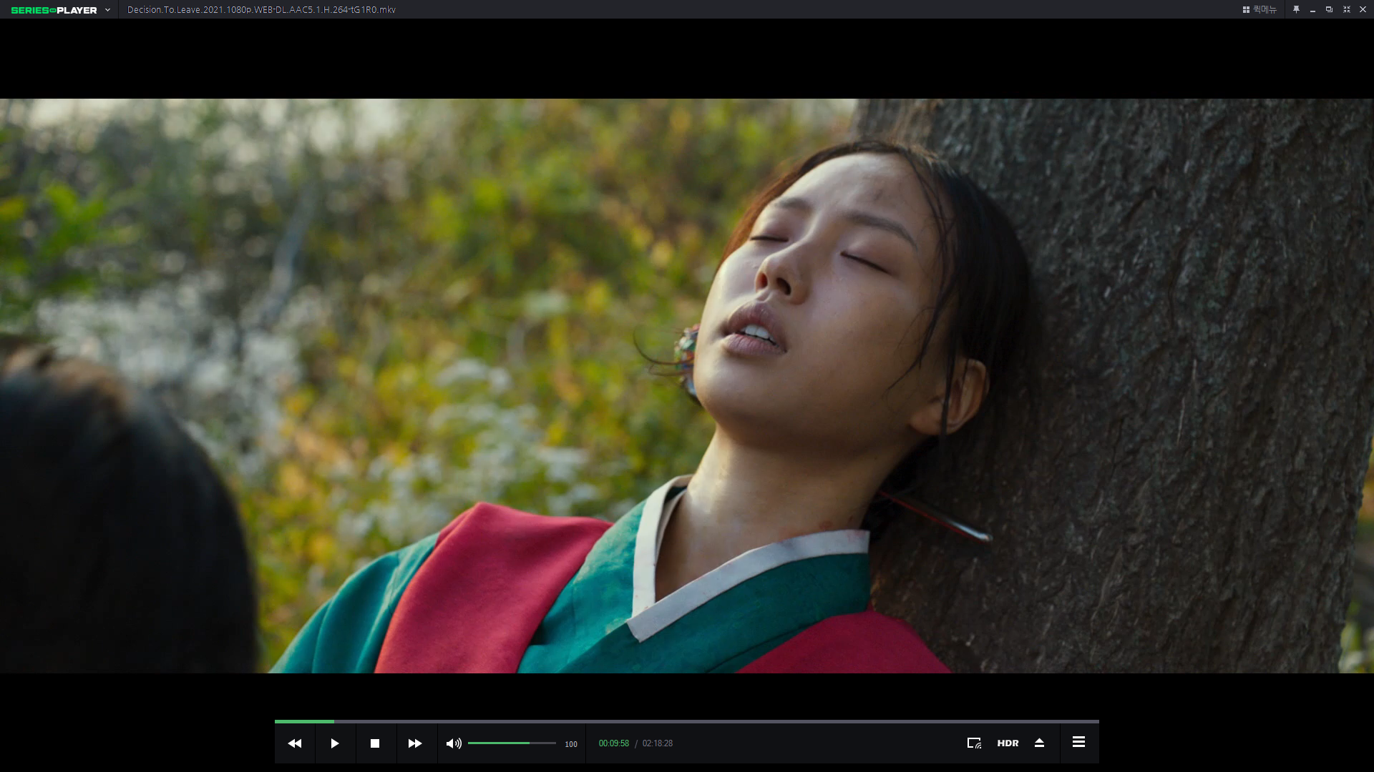Minimize the player window

pos(1312,9)
